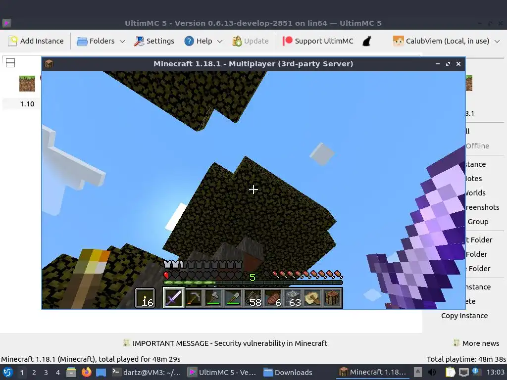507x380 pixels.
Task: Click the network connection tray icon
Action: [x=463, y=372]
